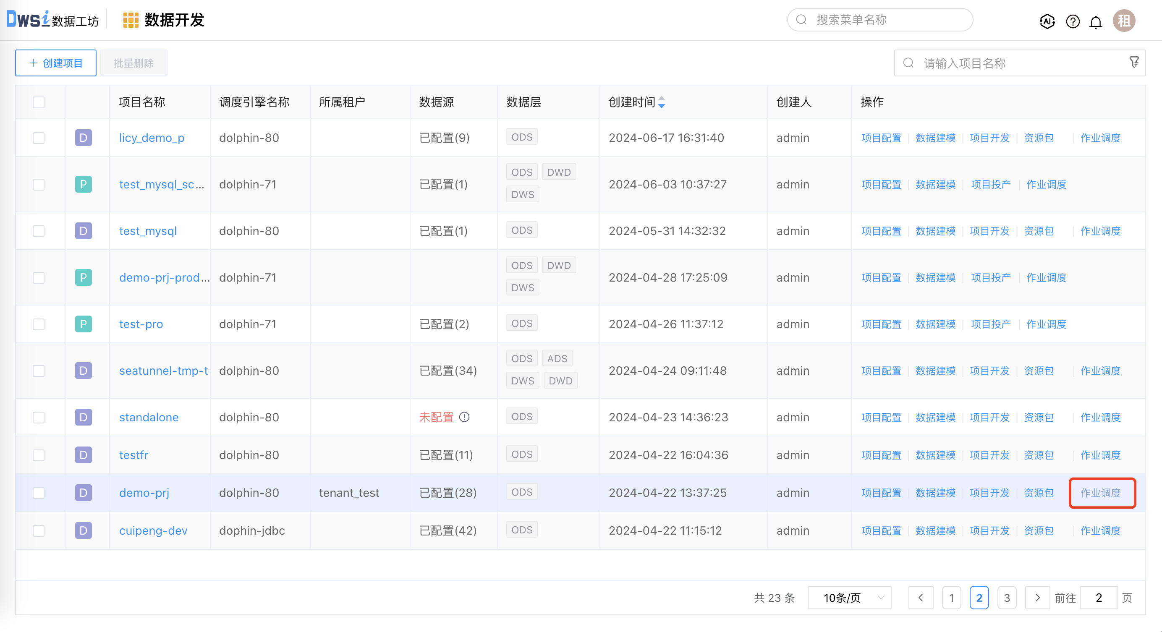Screen dimensions: 1162x632
Task: Sort by 创建时间 column arrows
Action: coord(661,102)
